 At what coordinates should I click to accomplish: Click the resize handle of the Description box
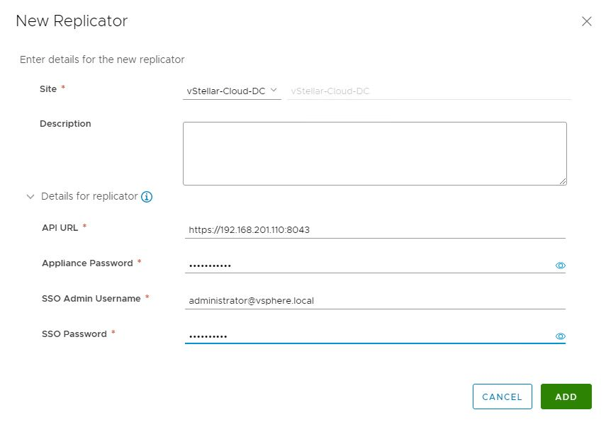(563, 181)
